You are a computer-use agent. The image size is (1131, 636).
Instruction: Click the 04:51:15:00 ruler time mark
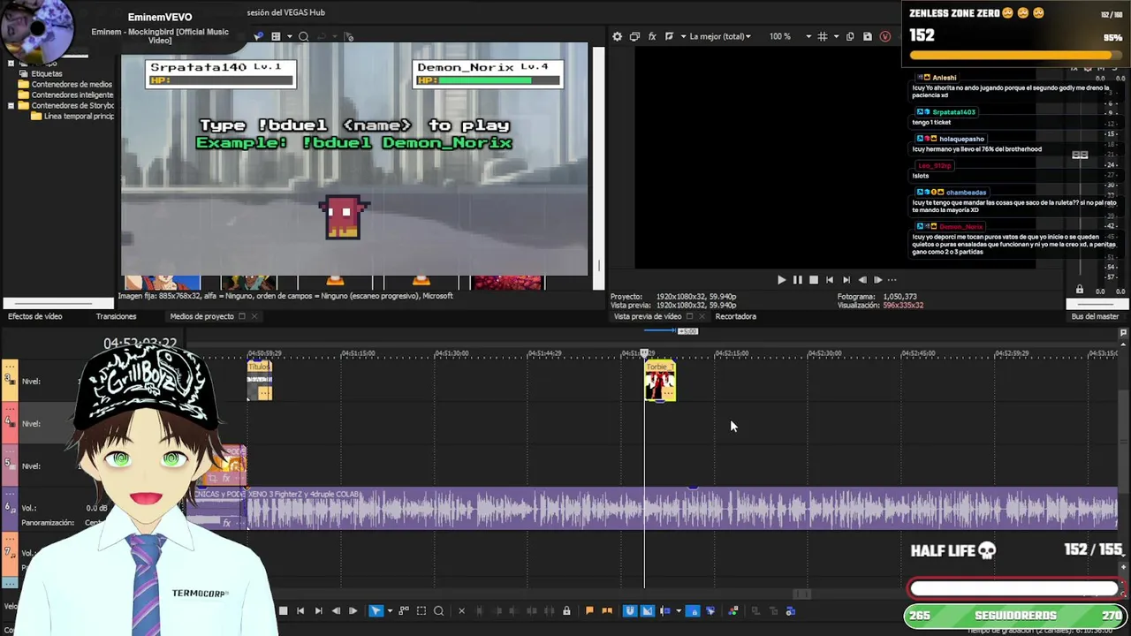coord(359,353)
